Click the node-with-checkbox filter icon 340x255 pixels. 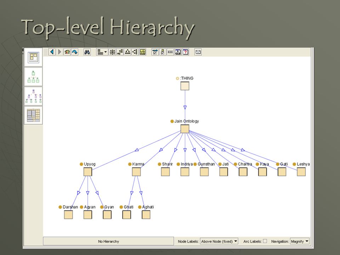pyautogui.click(x=163, y=52)
